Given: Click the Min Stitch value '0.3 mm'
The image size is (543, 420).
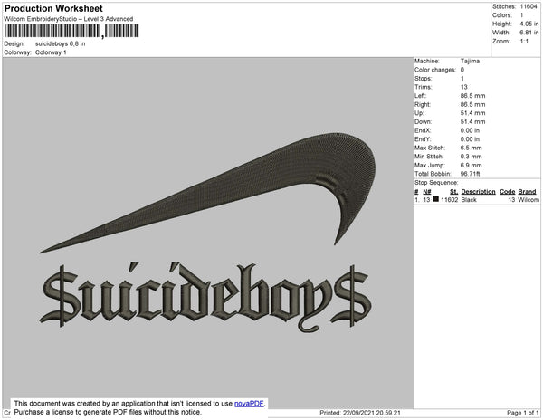Looking at the screenshot, I should pos(471,157).
